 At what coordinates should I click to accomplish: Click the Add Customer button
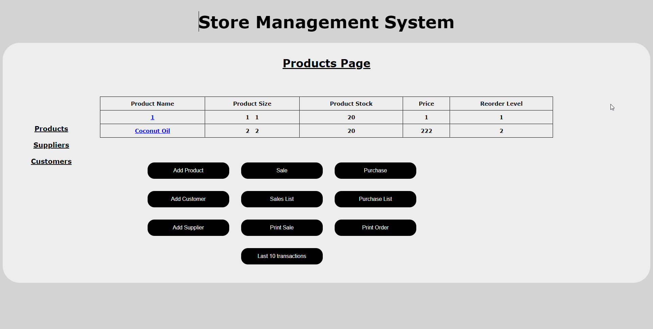point(188,199)
